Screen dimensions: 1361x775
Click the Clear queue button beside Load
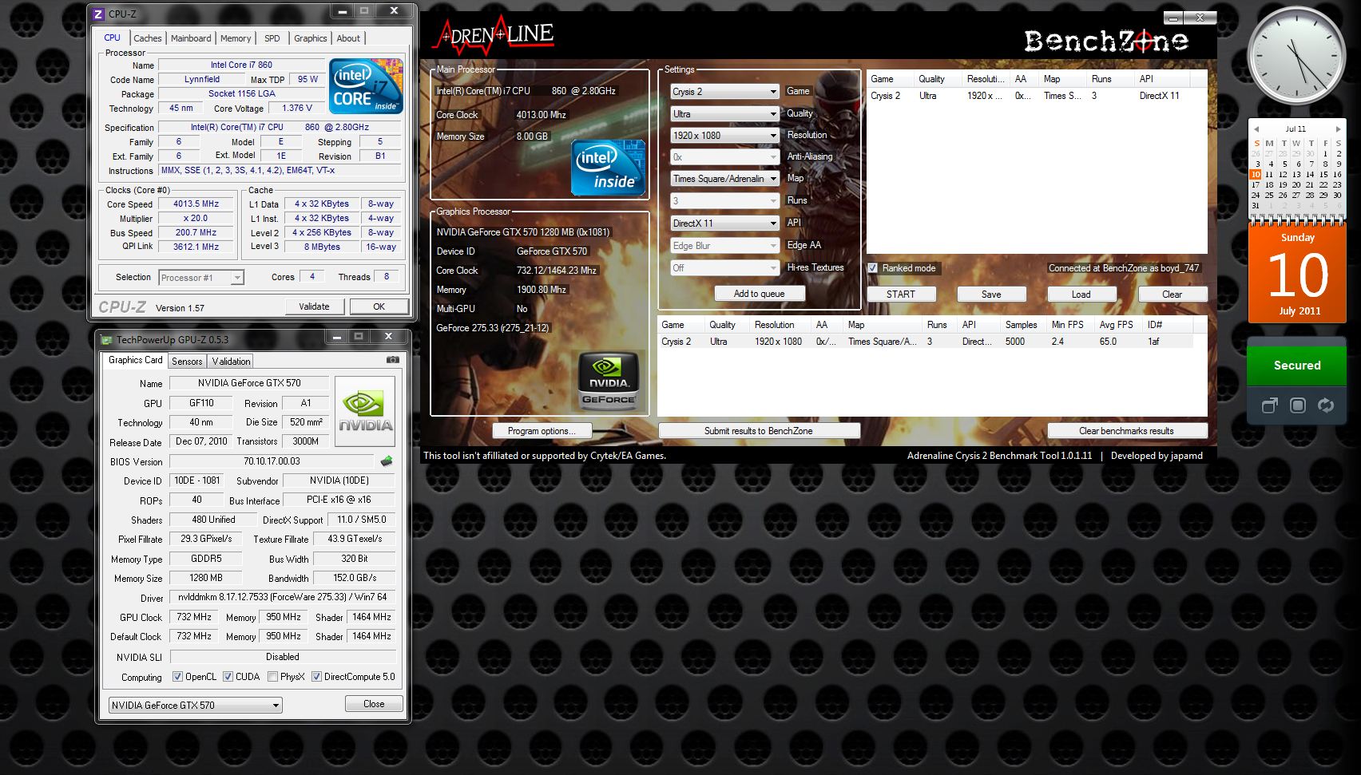pyautogui.click(x=1173, y=295)
